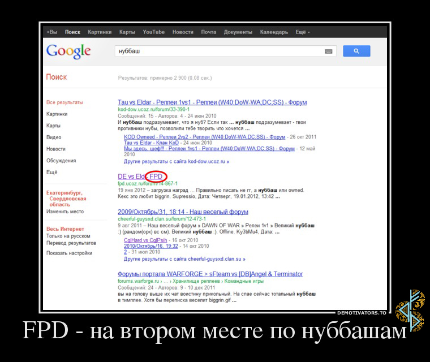Select Весь Интернет option
Image resolution: width=430 pixels, height=362 pixels.
65,229
